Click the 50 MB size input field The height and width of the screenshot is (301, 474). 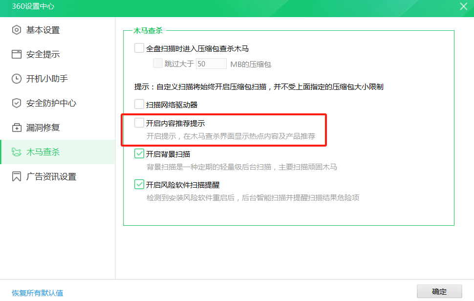tap(211, 64)
